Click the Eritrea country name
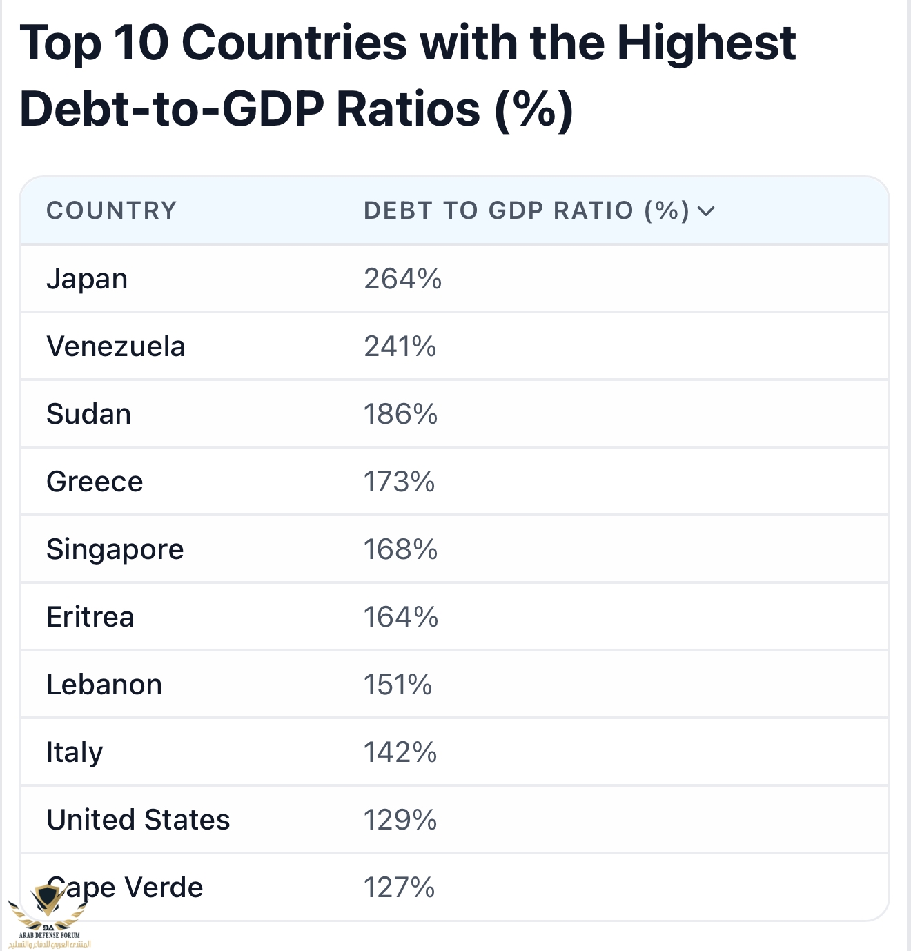911x951 pixels. pyautogui.click(x=90, y=617)
